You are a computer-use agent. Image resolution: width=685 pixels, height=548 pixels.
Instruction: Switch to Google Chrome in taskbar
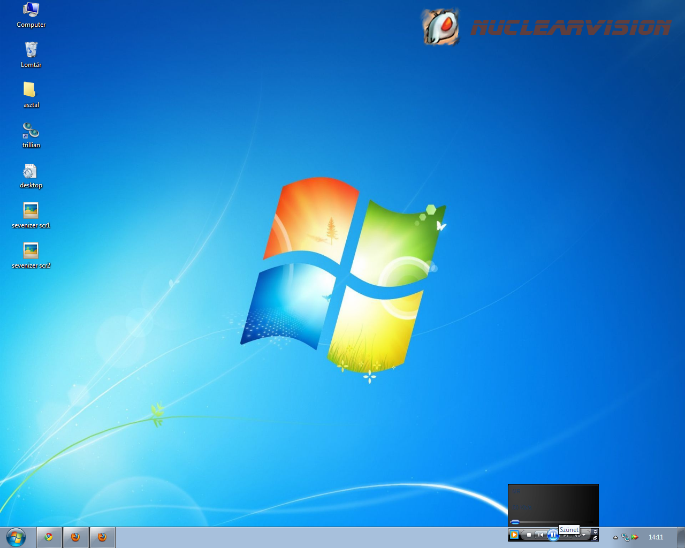click(x=49, y=537)
